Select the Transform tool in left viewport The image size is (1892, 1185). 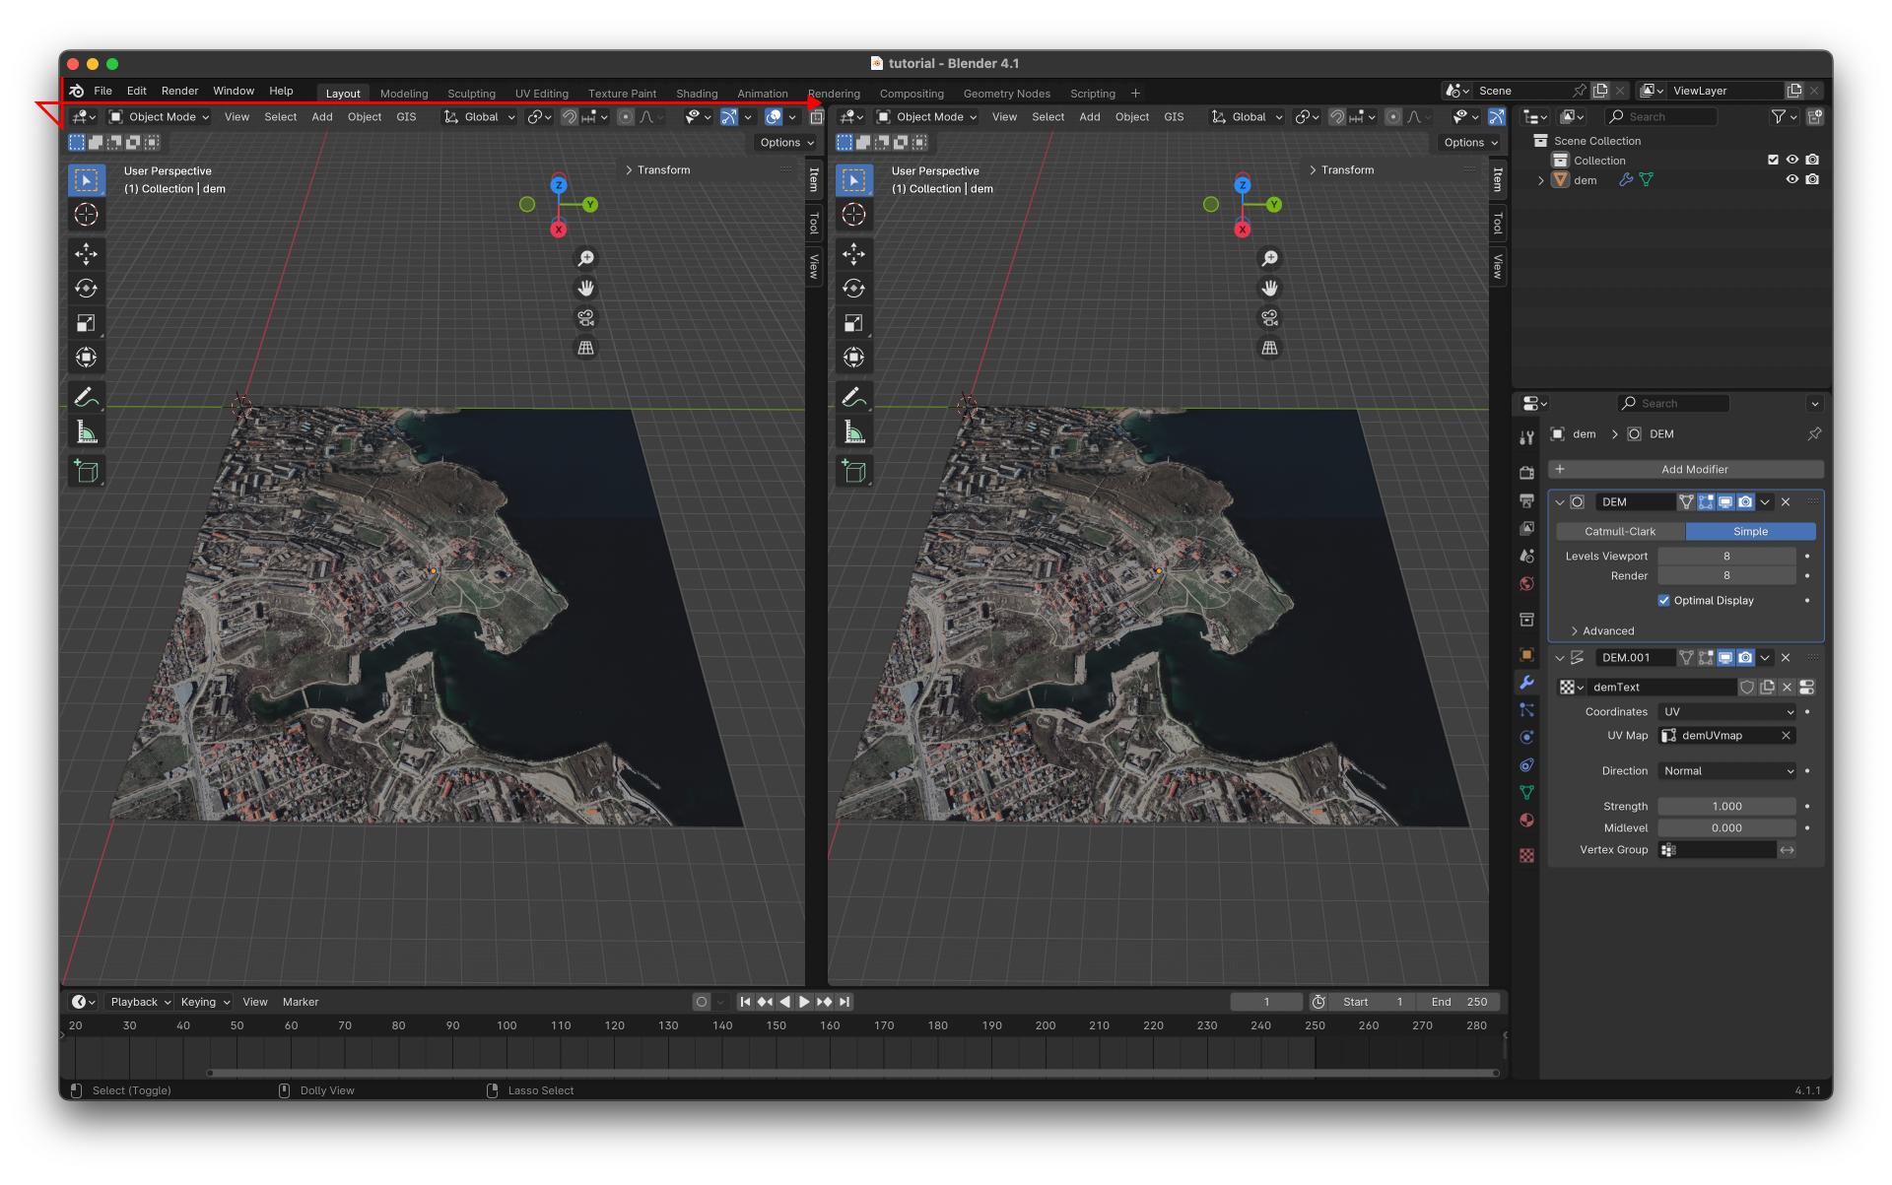click(86, 358)
